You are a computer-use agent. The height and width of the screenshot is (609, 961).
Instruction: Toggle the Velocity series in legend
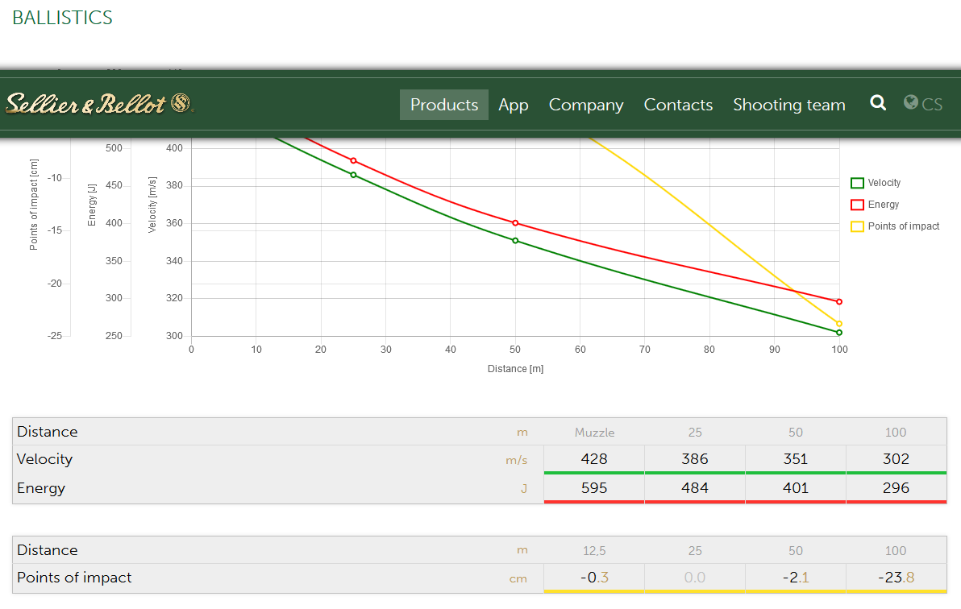pyautogui.click(x=884, y=183)
